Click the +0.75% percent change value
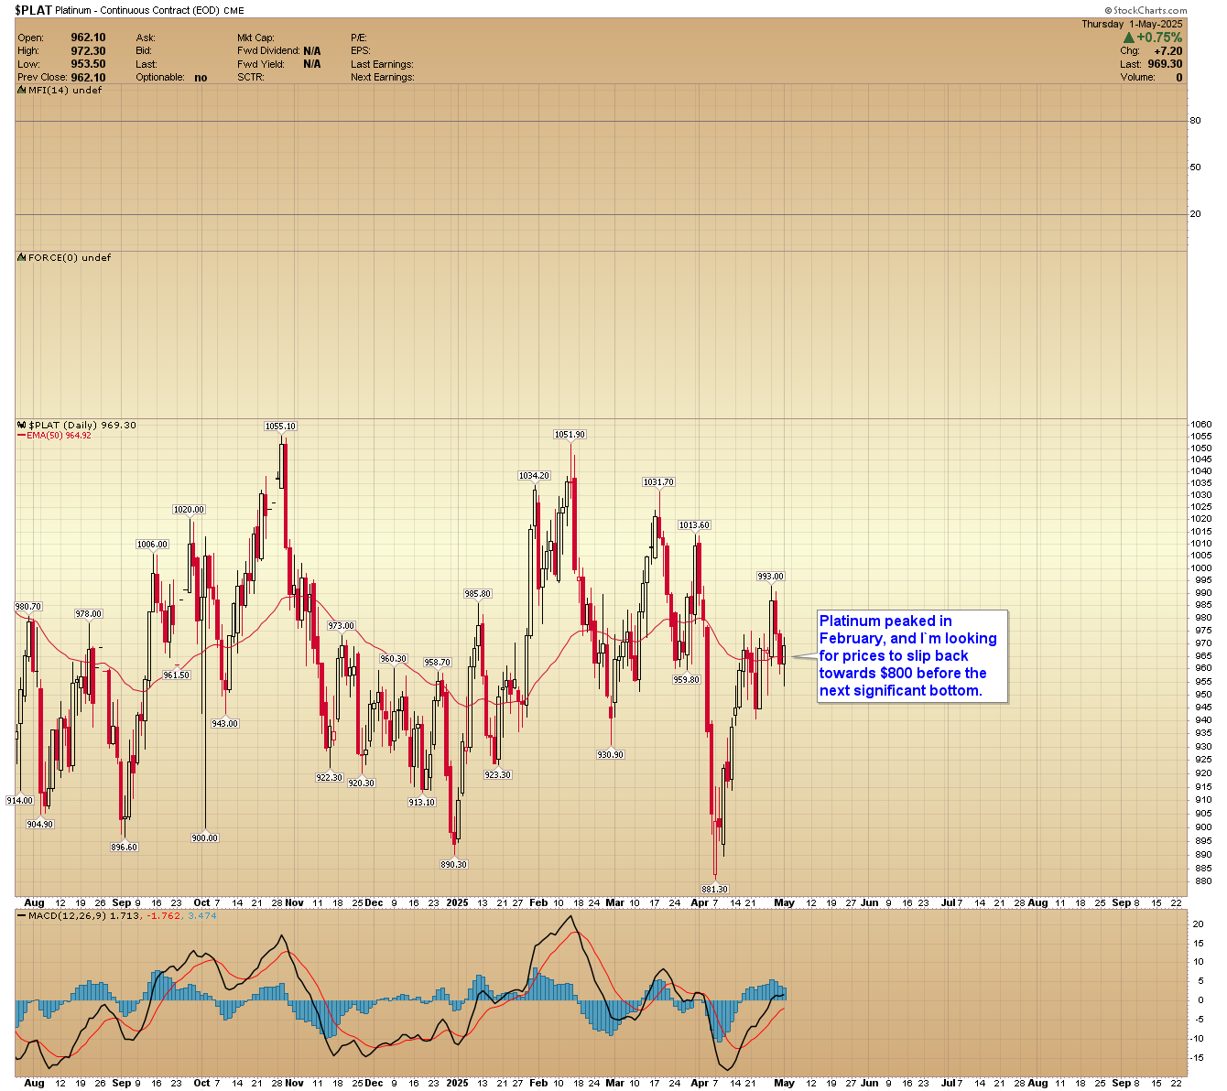Image resolution: width=1227 pixels, height=1091 pixels. click(1159, 38)
